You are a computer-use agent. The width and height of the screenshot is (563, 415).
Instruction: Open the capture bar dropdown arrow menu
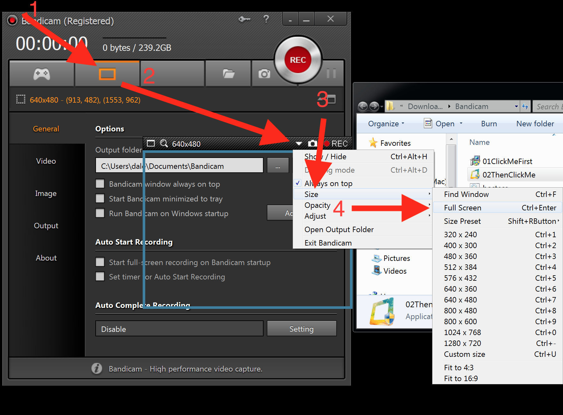[x=299, y=144]
